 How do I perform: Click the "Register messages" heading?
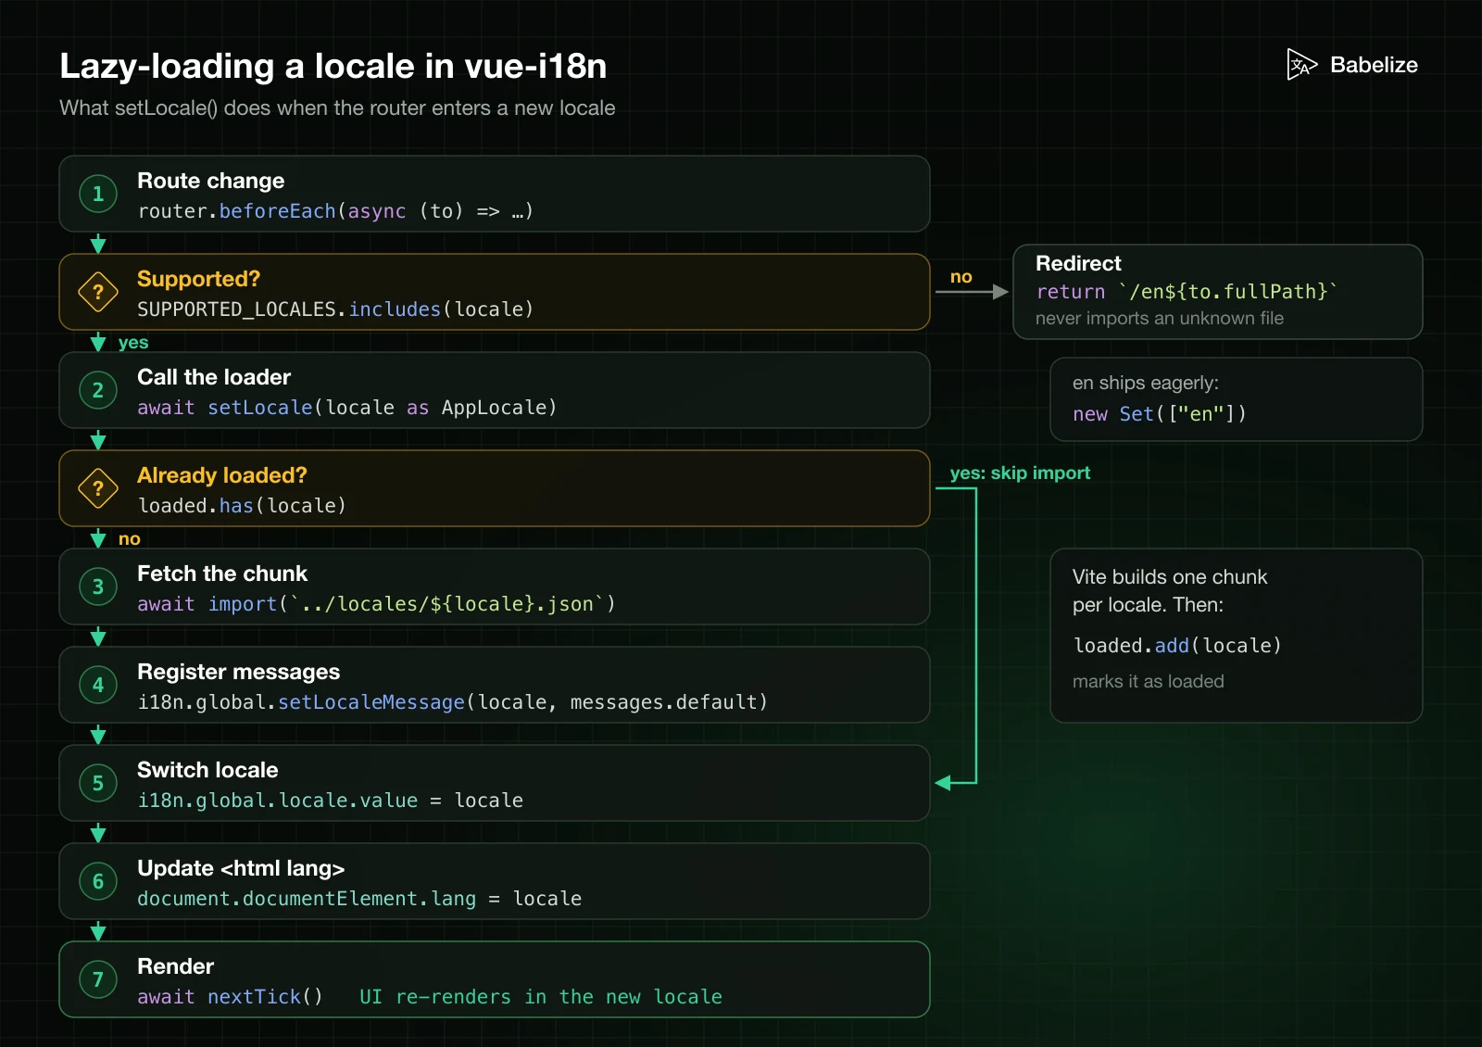coord(239,672)
